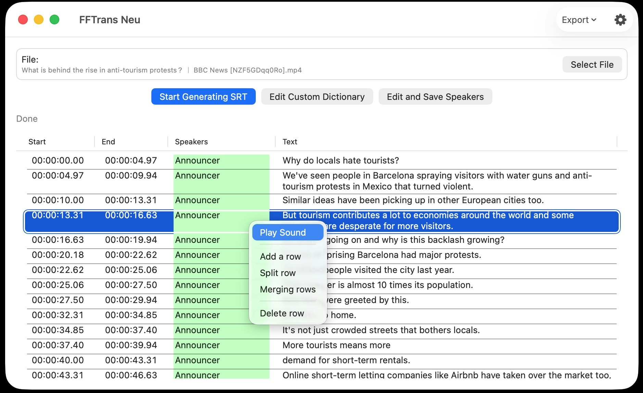Click Announcer in 00:00:40.00 row
This screenshot has height=393, width=643.
197,360
